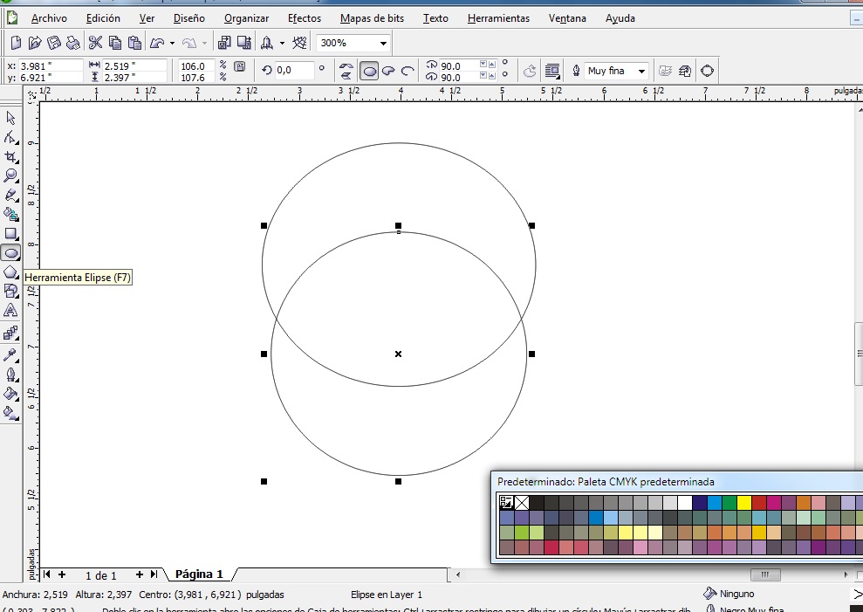Select the Pick (arrow) tool
Screen dimensions: 863x612
[11, 119]
